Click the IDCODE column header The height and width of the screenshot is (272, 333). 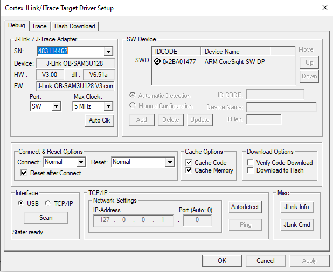point(176,52)
